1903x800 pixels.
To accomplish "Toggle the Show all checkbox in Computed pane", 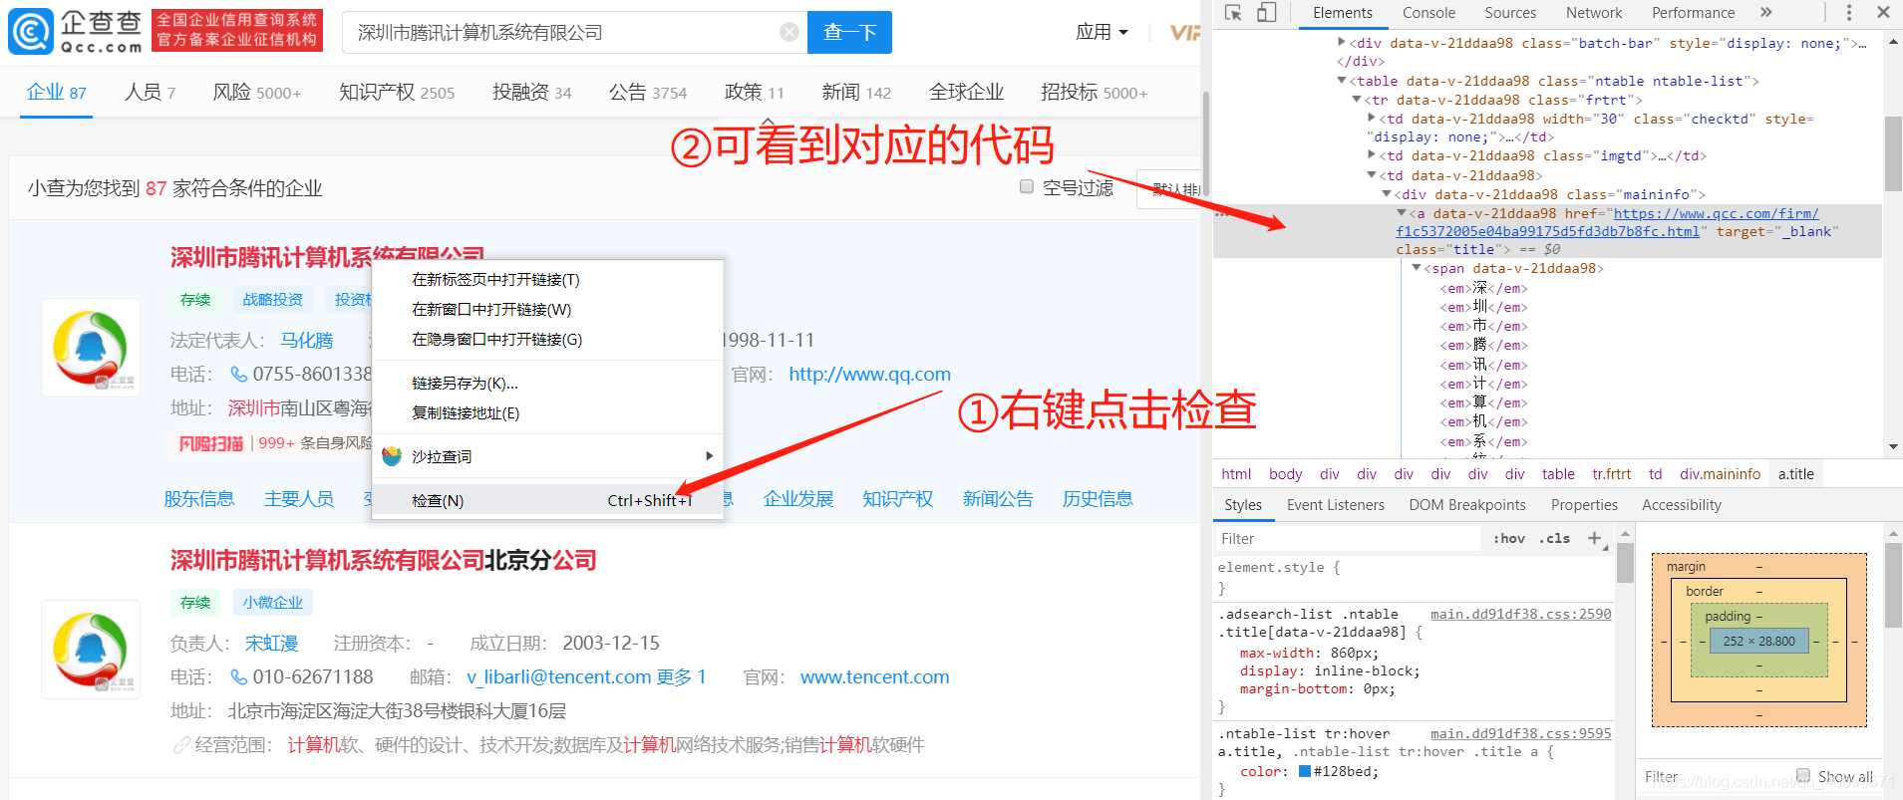I will [1803, 775].
